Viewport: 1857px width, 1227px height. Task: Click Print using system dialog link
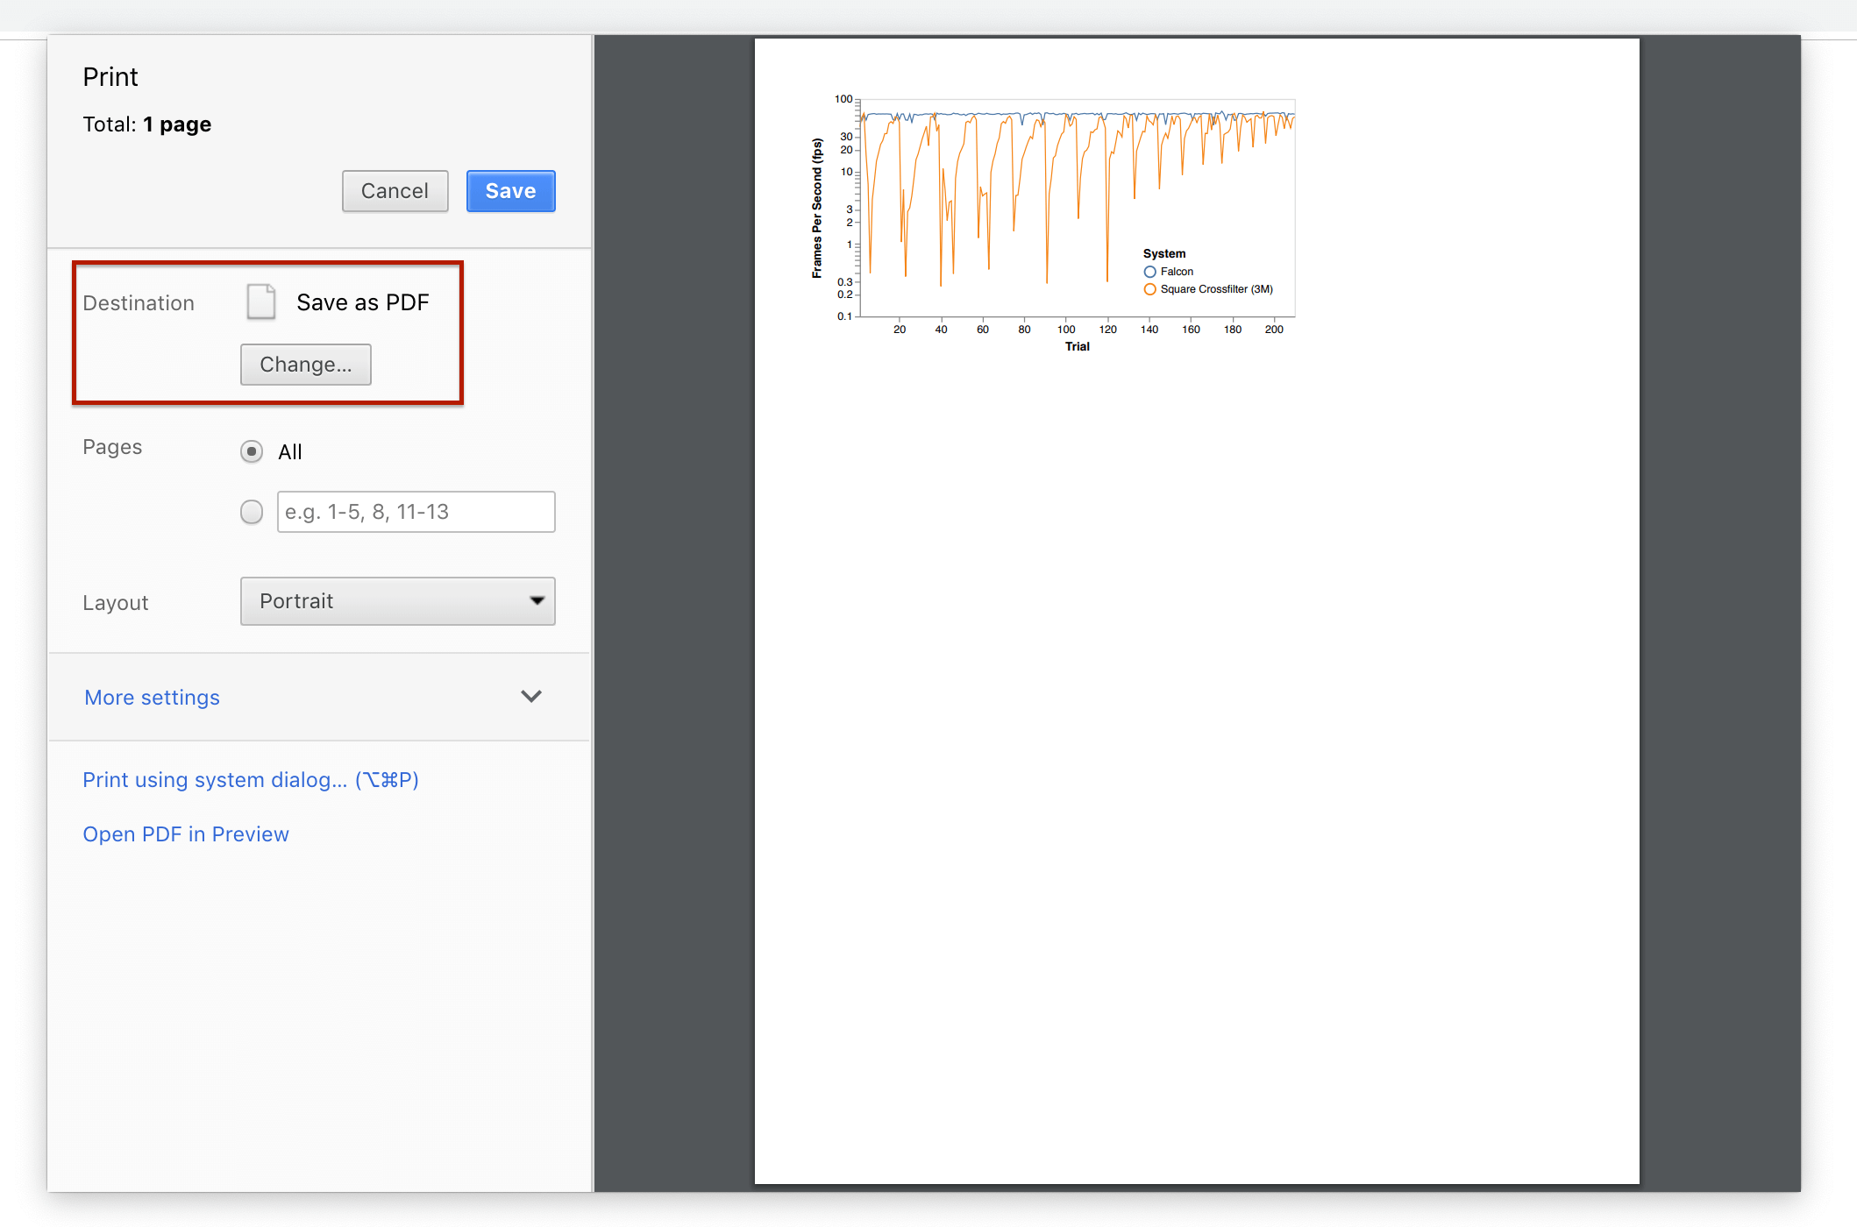click(x=251, y=780)
